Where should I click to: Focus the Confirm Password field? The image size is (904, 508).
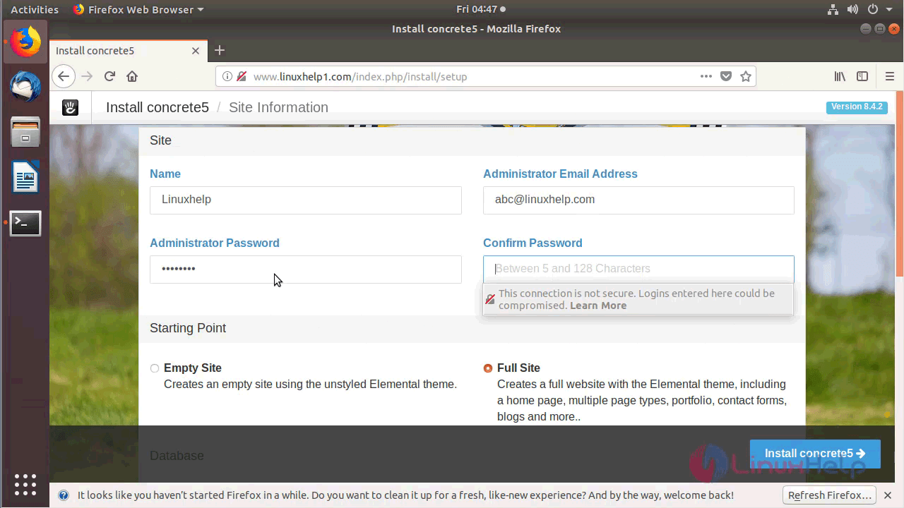[x=638, y=270]
